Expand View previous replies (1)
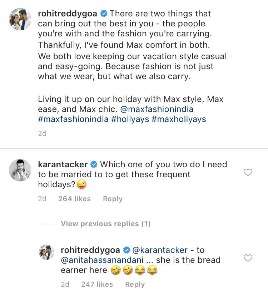The height and width of the screenshot is (295, 268). (x=105, y=224)
